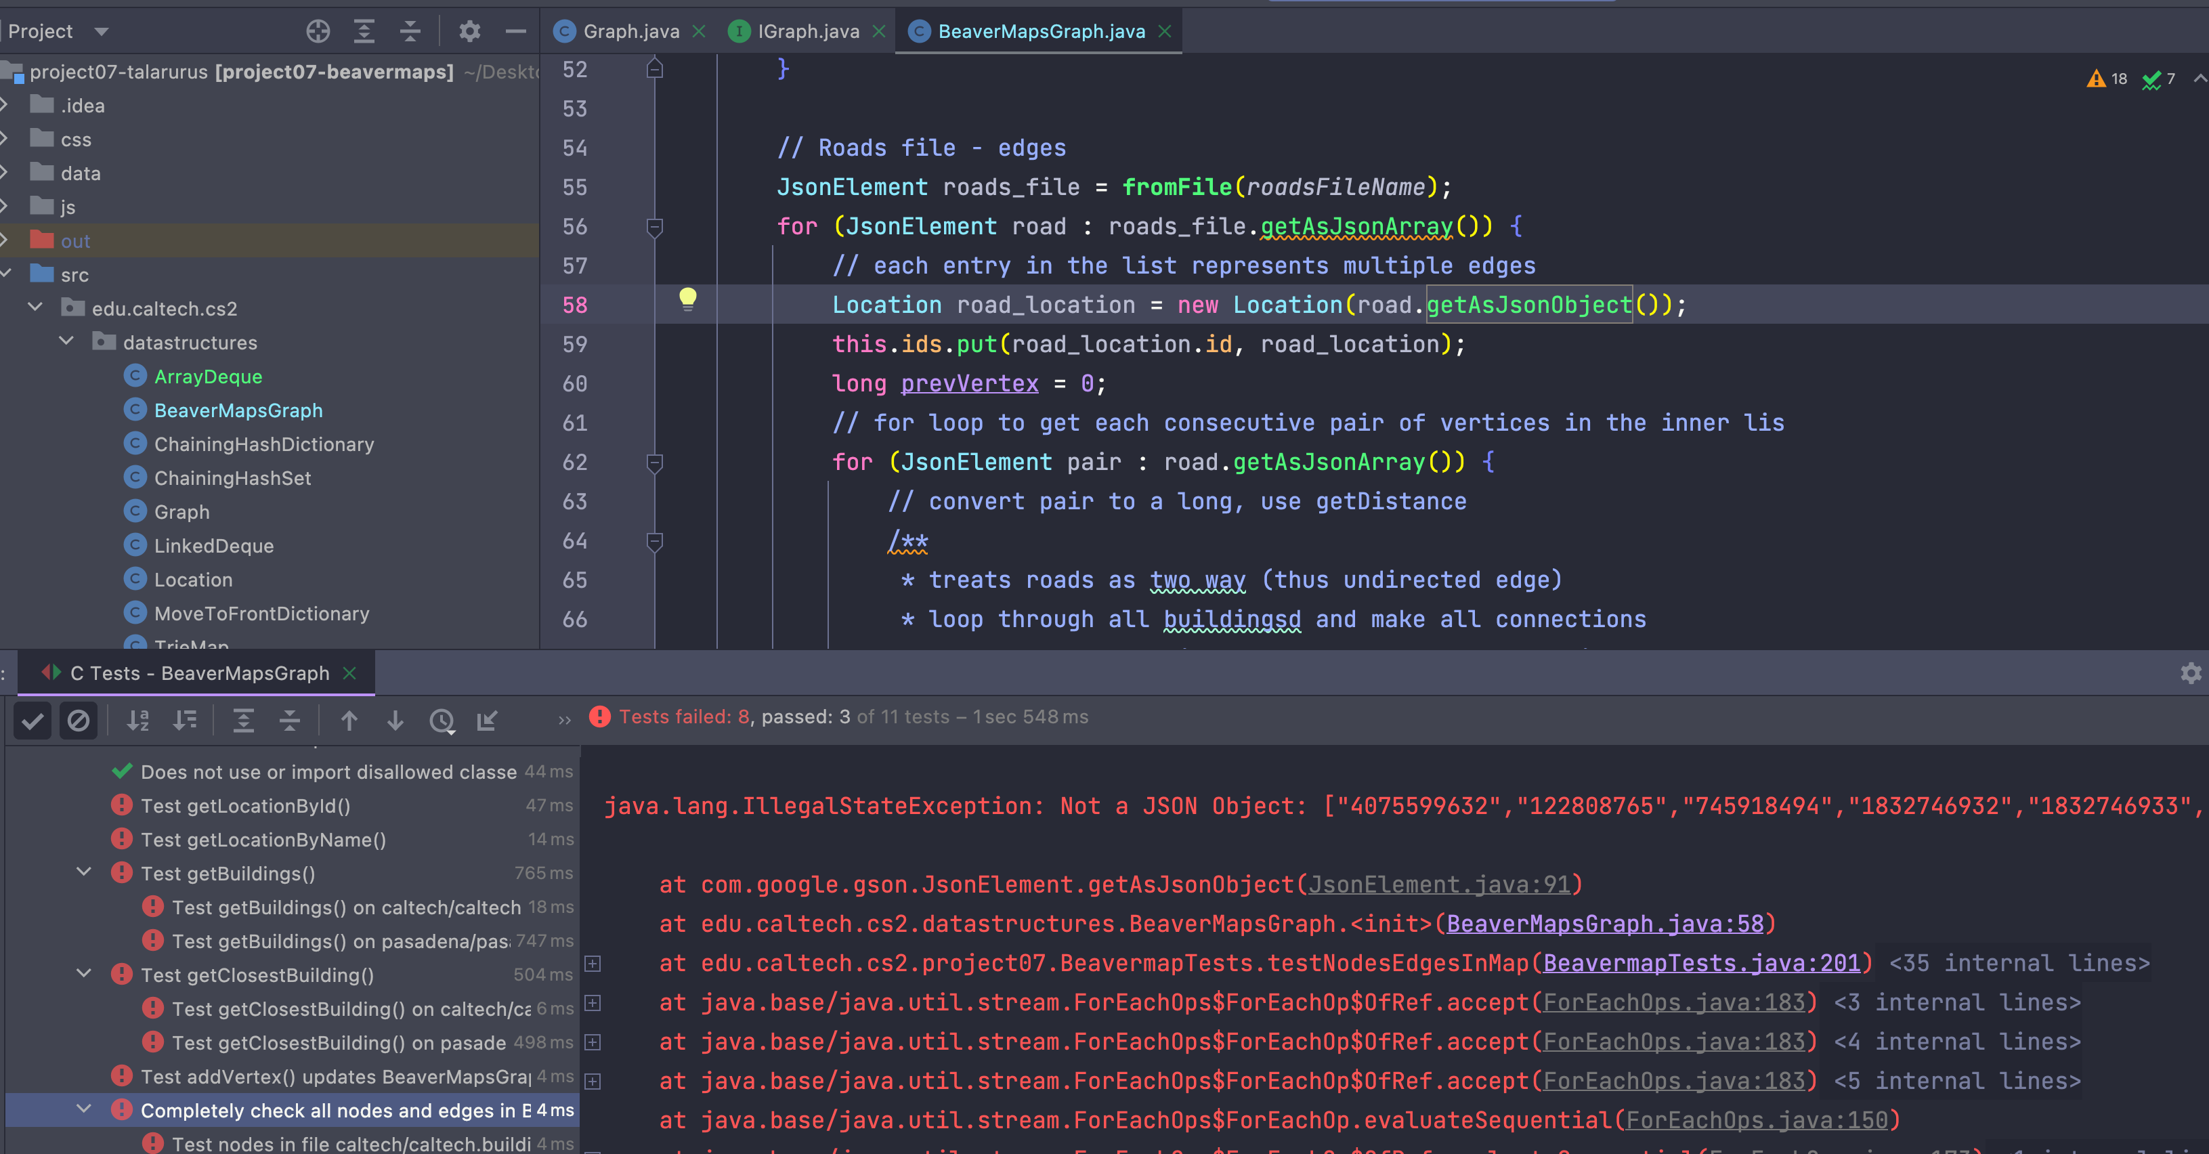Open BeaverMapsGraph.java:58 stack trace link

pyautogui.click(x=1604, y=924)
